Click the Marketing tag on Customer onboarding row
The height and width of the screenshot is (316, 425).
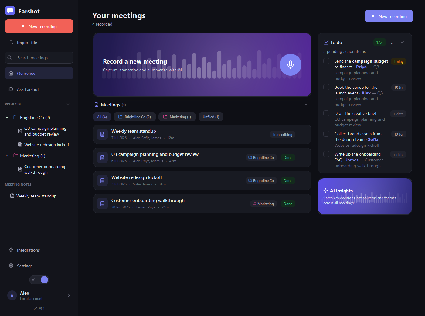pos(263,204)
